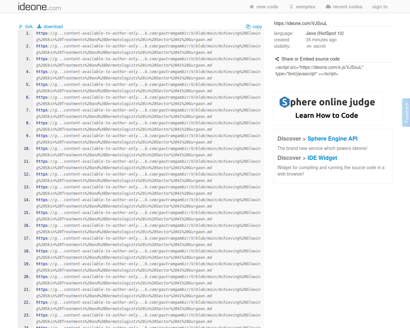Click the https://ideone.com/VJSxuL URL text
410x328 pixels.
point(300,23)
